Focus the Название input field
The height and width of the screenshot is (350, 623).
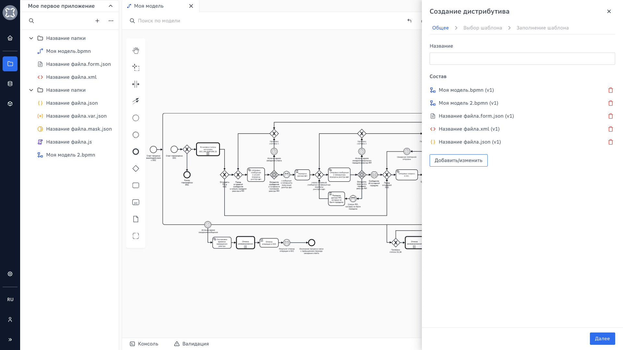[x=522, y=59]
